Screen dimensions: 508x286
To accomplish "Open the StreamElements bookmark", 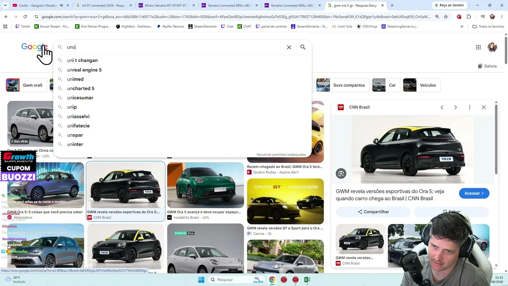I will coord(202,27).
